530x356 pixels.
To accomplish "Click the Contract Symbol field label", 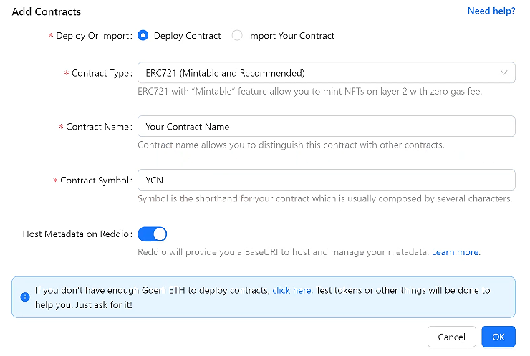I will point(95,181).
